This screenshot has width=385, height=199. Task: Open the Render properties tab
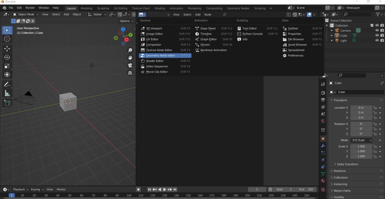pos(323,93)
